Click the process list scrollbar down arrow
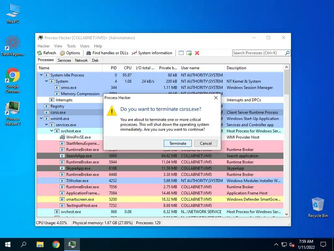This screenshot has height=251, width=334. click(286, 214)
